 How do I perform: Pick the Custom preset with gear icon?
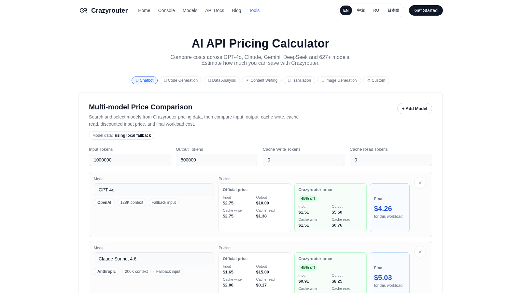(x=376, y=80)
